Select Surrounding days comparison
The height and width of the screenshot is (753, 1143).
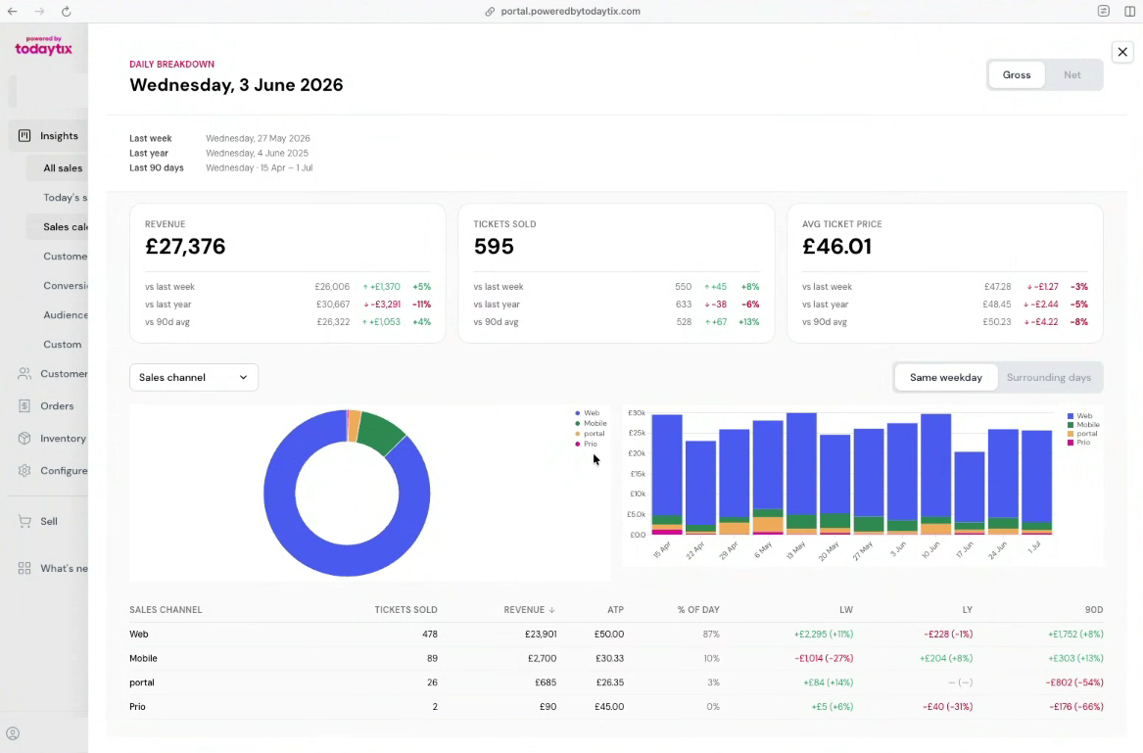[1048, 378]
